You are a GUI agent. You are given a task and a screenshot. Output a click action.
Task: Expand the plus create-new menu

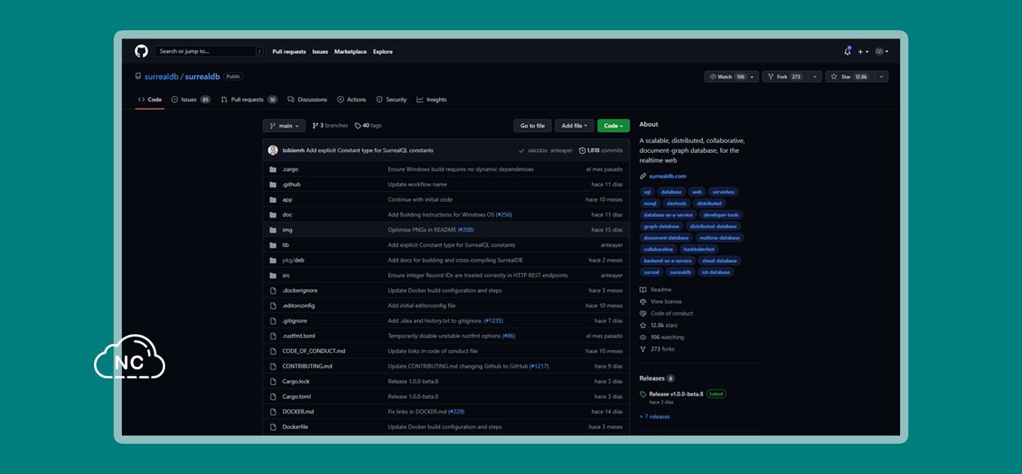click(x=862, y=51)
